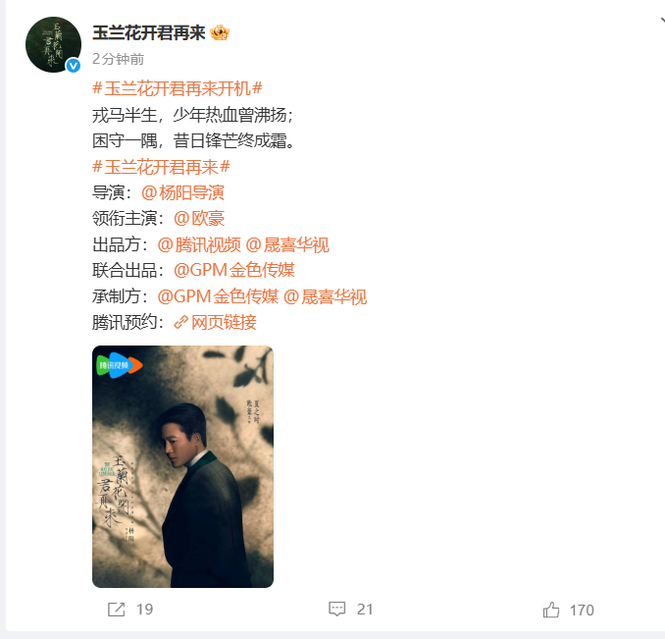Click the 2分钟前 post timestamp
The image size is (665, 639).
tap(119, 59)
